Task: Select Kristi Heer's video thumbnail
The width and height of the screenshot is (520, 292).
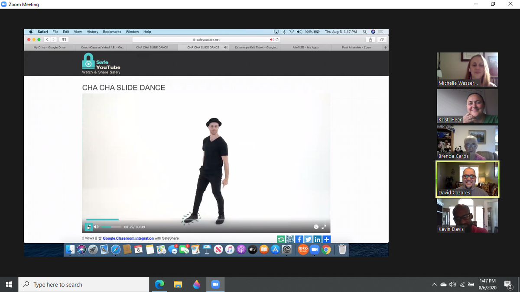Action: point(467,106)
